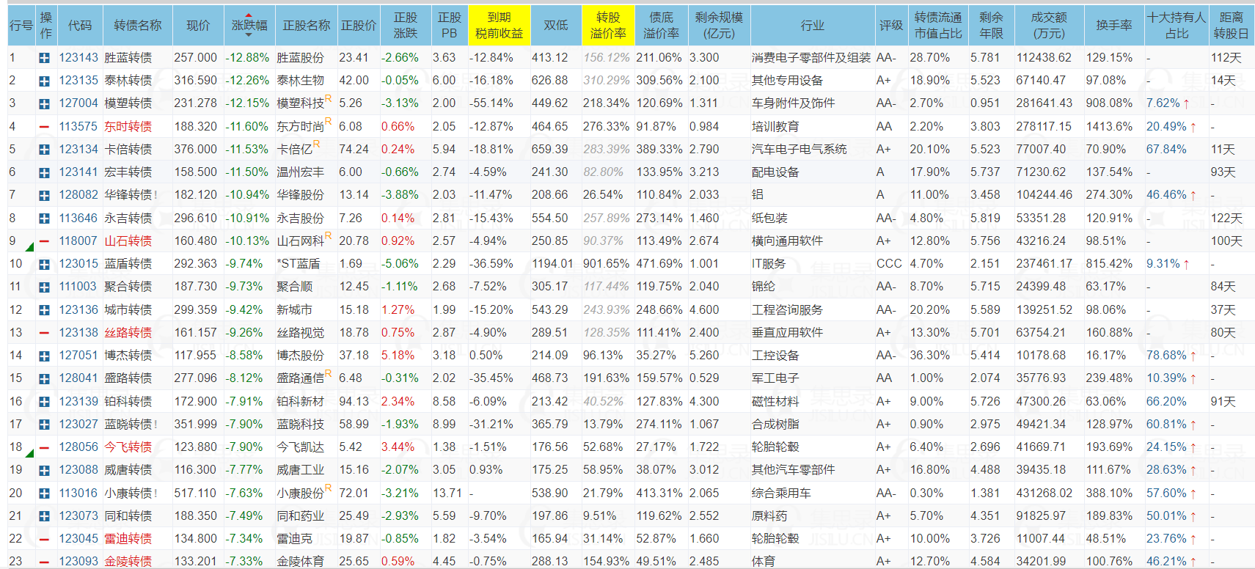The width and height of the screenshot is (1255, 569).
Task: Open the 胜蓝转债 bond name link
Action: point(128,58)
